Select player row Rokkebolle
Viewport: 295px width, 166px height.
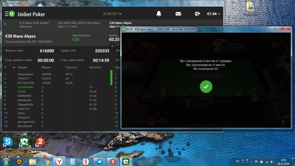coord(56,100)
